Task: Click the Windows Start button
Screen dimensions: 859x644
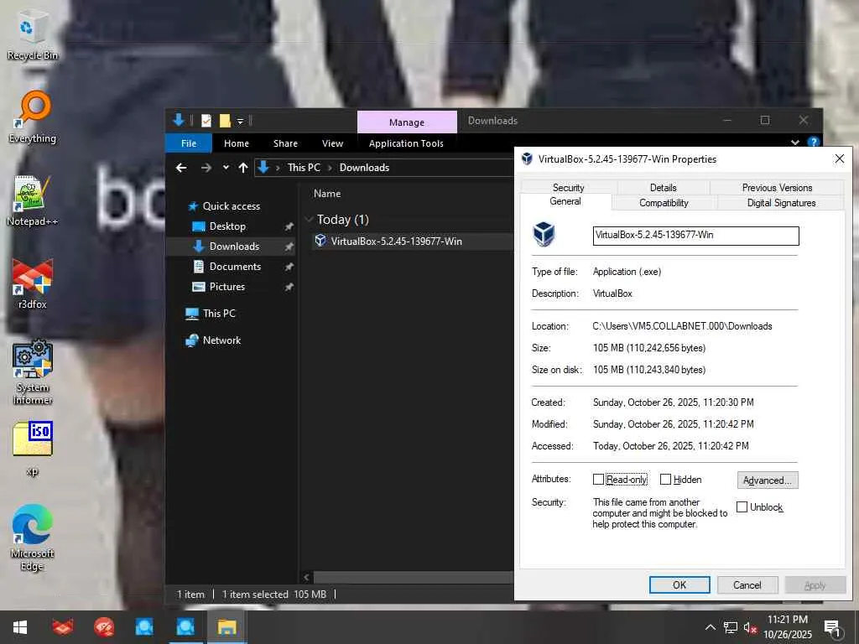Action: coord(20,627)
